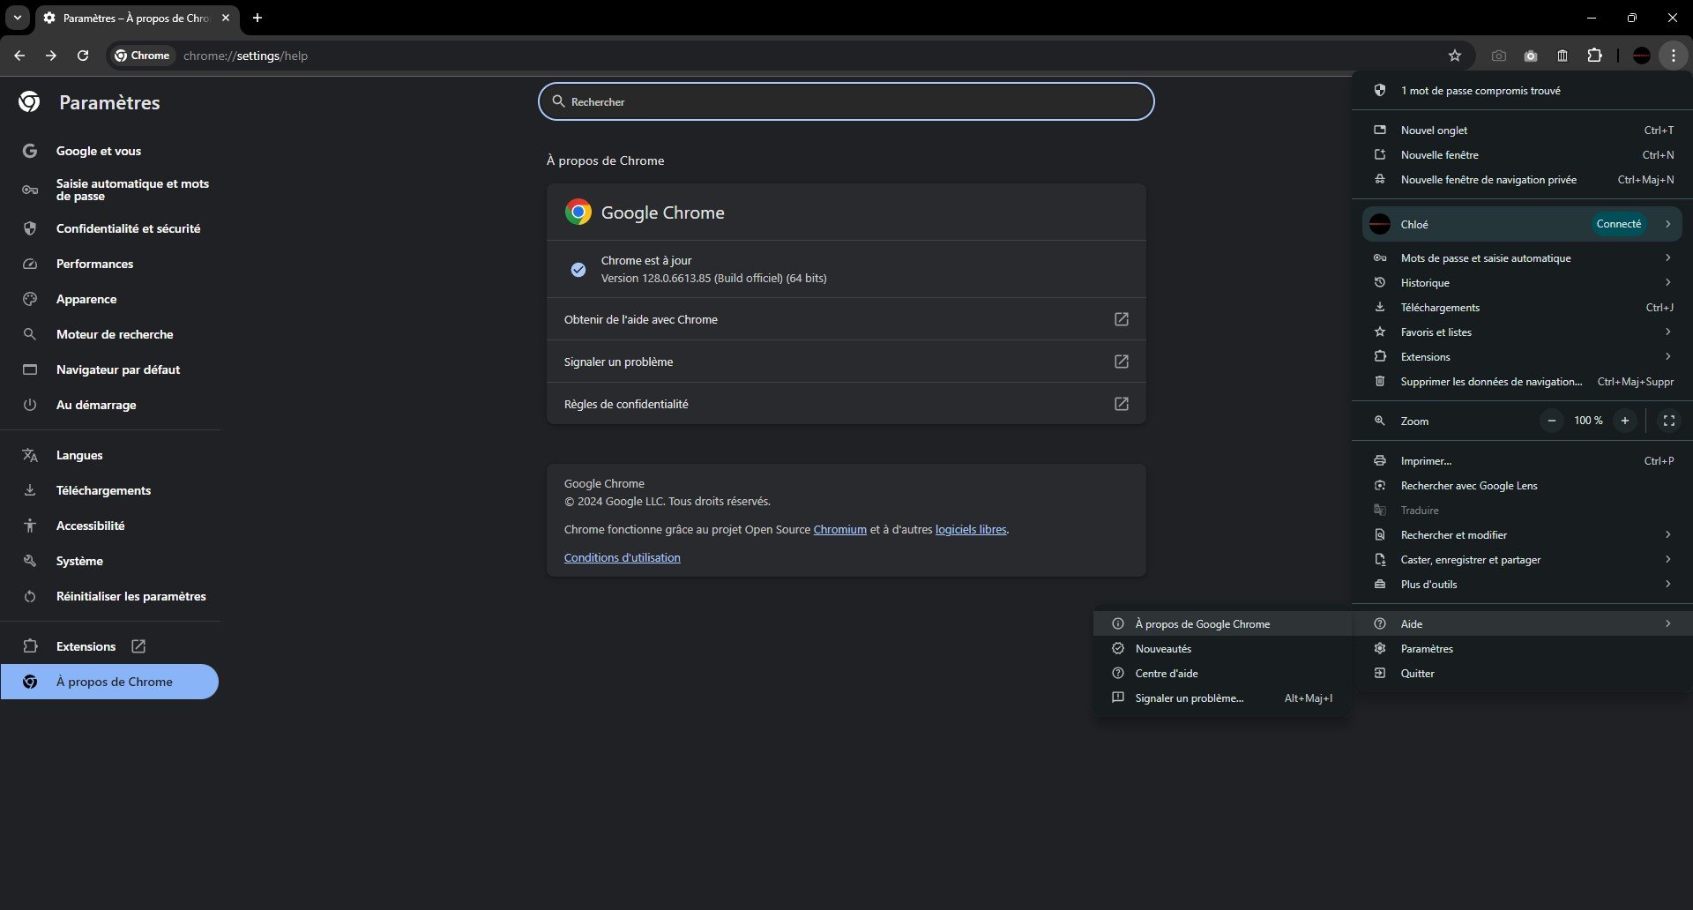Open a new tab with the plus icon
The height and width of the screenshot is (910, 1693).
257,18
